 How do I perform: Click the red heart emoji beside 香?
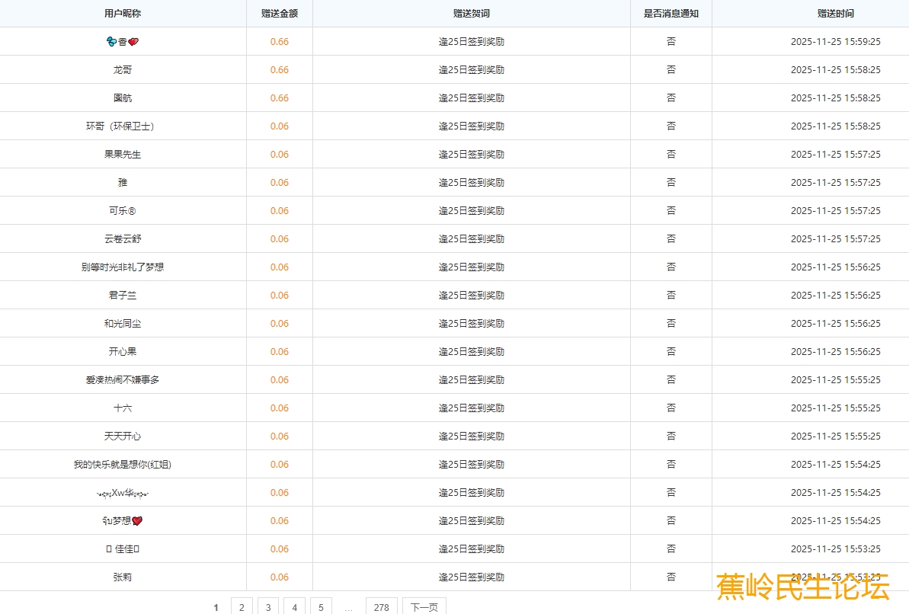click(x=133, y=42)
